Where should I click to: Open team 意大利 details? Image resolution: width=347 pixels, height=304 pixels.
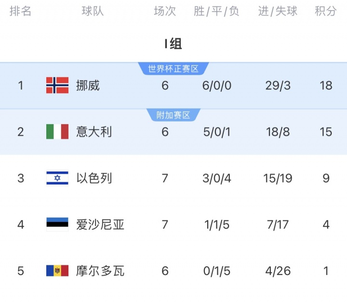(x=94, y=132)
